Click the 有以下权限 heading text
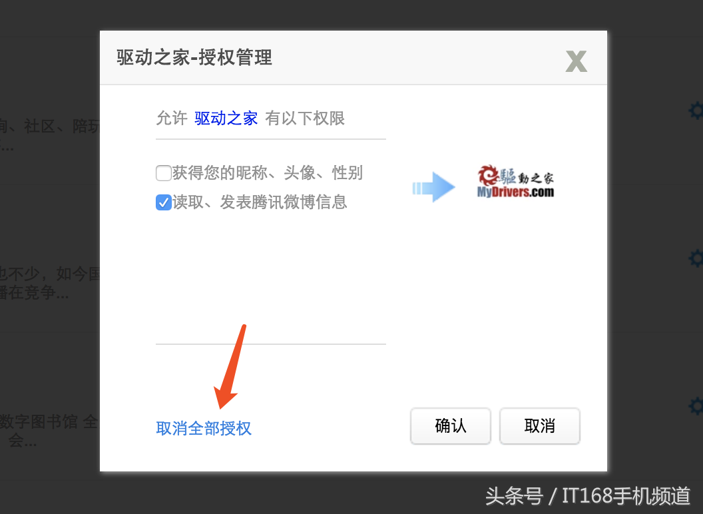Image resolution: width=703 pixels, height=514 pixels. [x=305, y=119]
